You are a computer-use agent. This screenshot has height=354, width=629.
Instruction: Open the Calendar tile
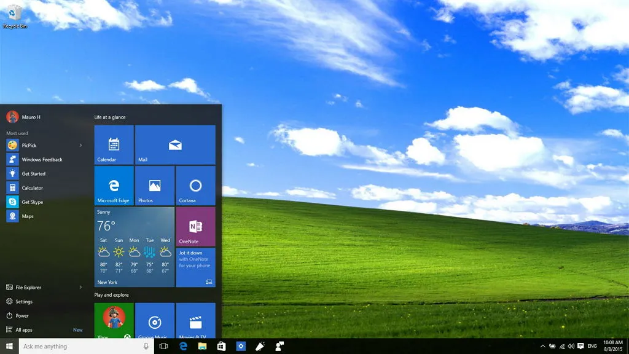[114, 145]
